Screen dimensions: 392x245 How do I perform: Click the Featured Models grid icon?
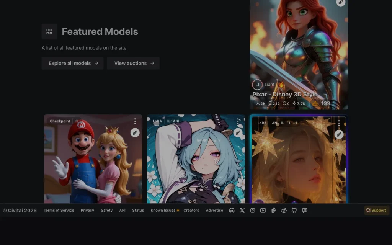tap(49, 31)
